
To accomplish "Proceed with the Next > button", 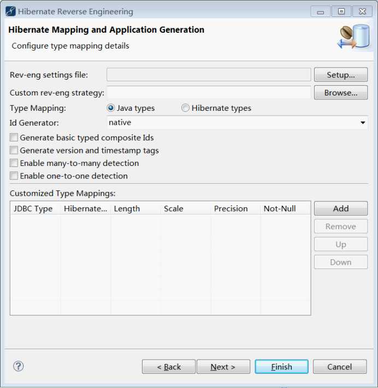I will pyautogui.click(x=223, y=367).
